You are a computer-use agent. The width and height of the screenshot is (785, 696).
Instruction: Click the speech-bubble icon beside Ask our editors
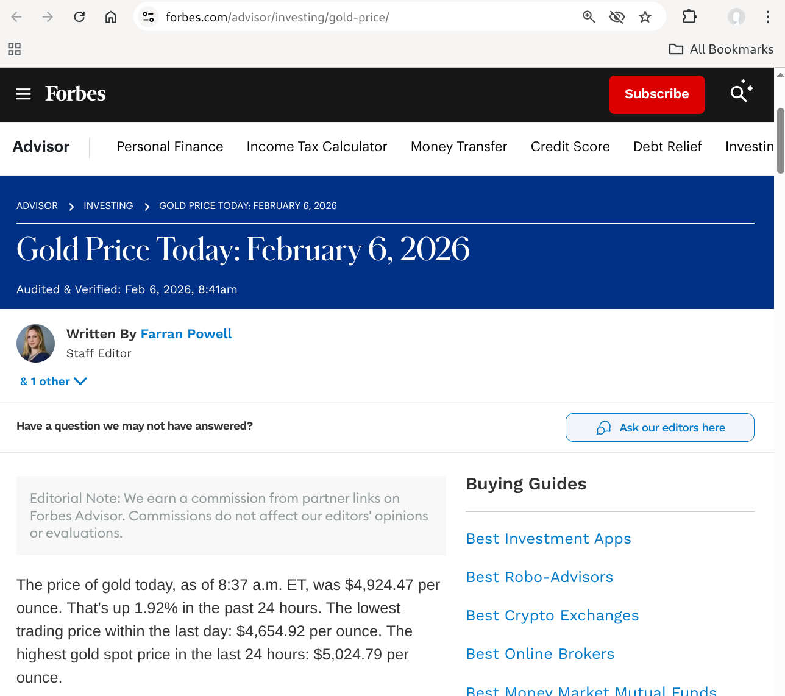(x=603, y=427)
